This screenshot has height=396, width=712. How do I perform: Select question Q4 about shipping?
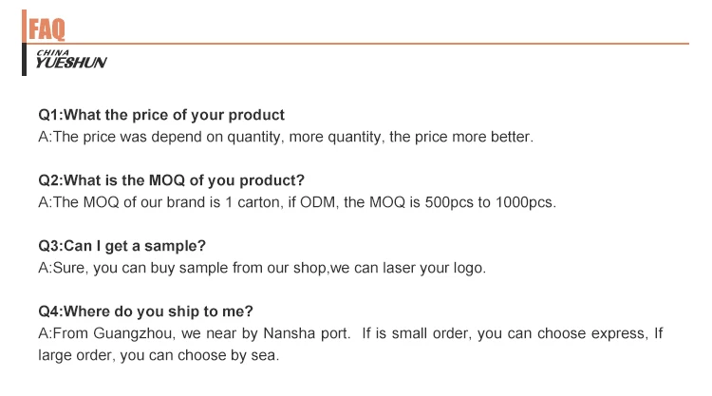pyautogui.click(x=145, y=311)
